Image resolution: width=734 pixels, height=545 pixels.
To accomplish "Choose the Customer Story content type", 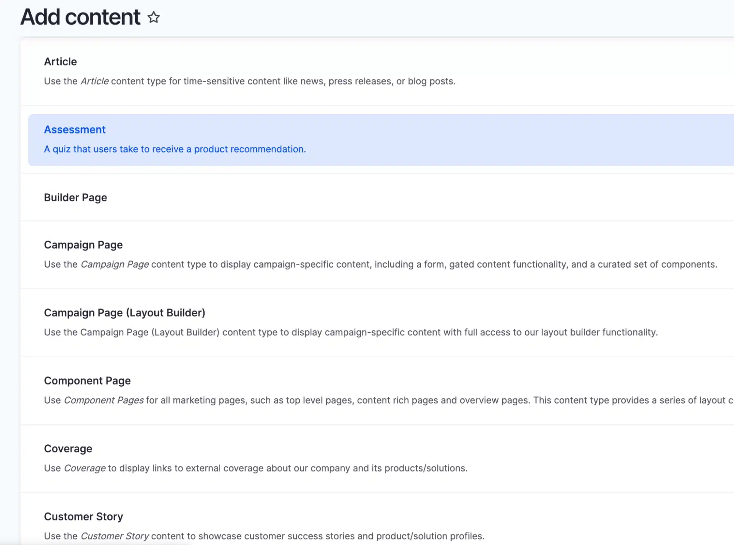I will (83, 517).
